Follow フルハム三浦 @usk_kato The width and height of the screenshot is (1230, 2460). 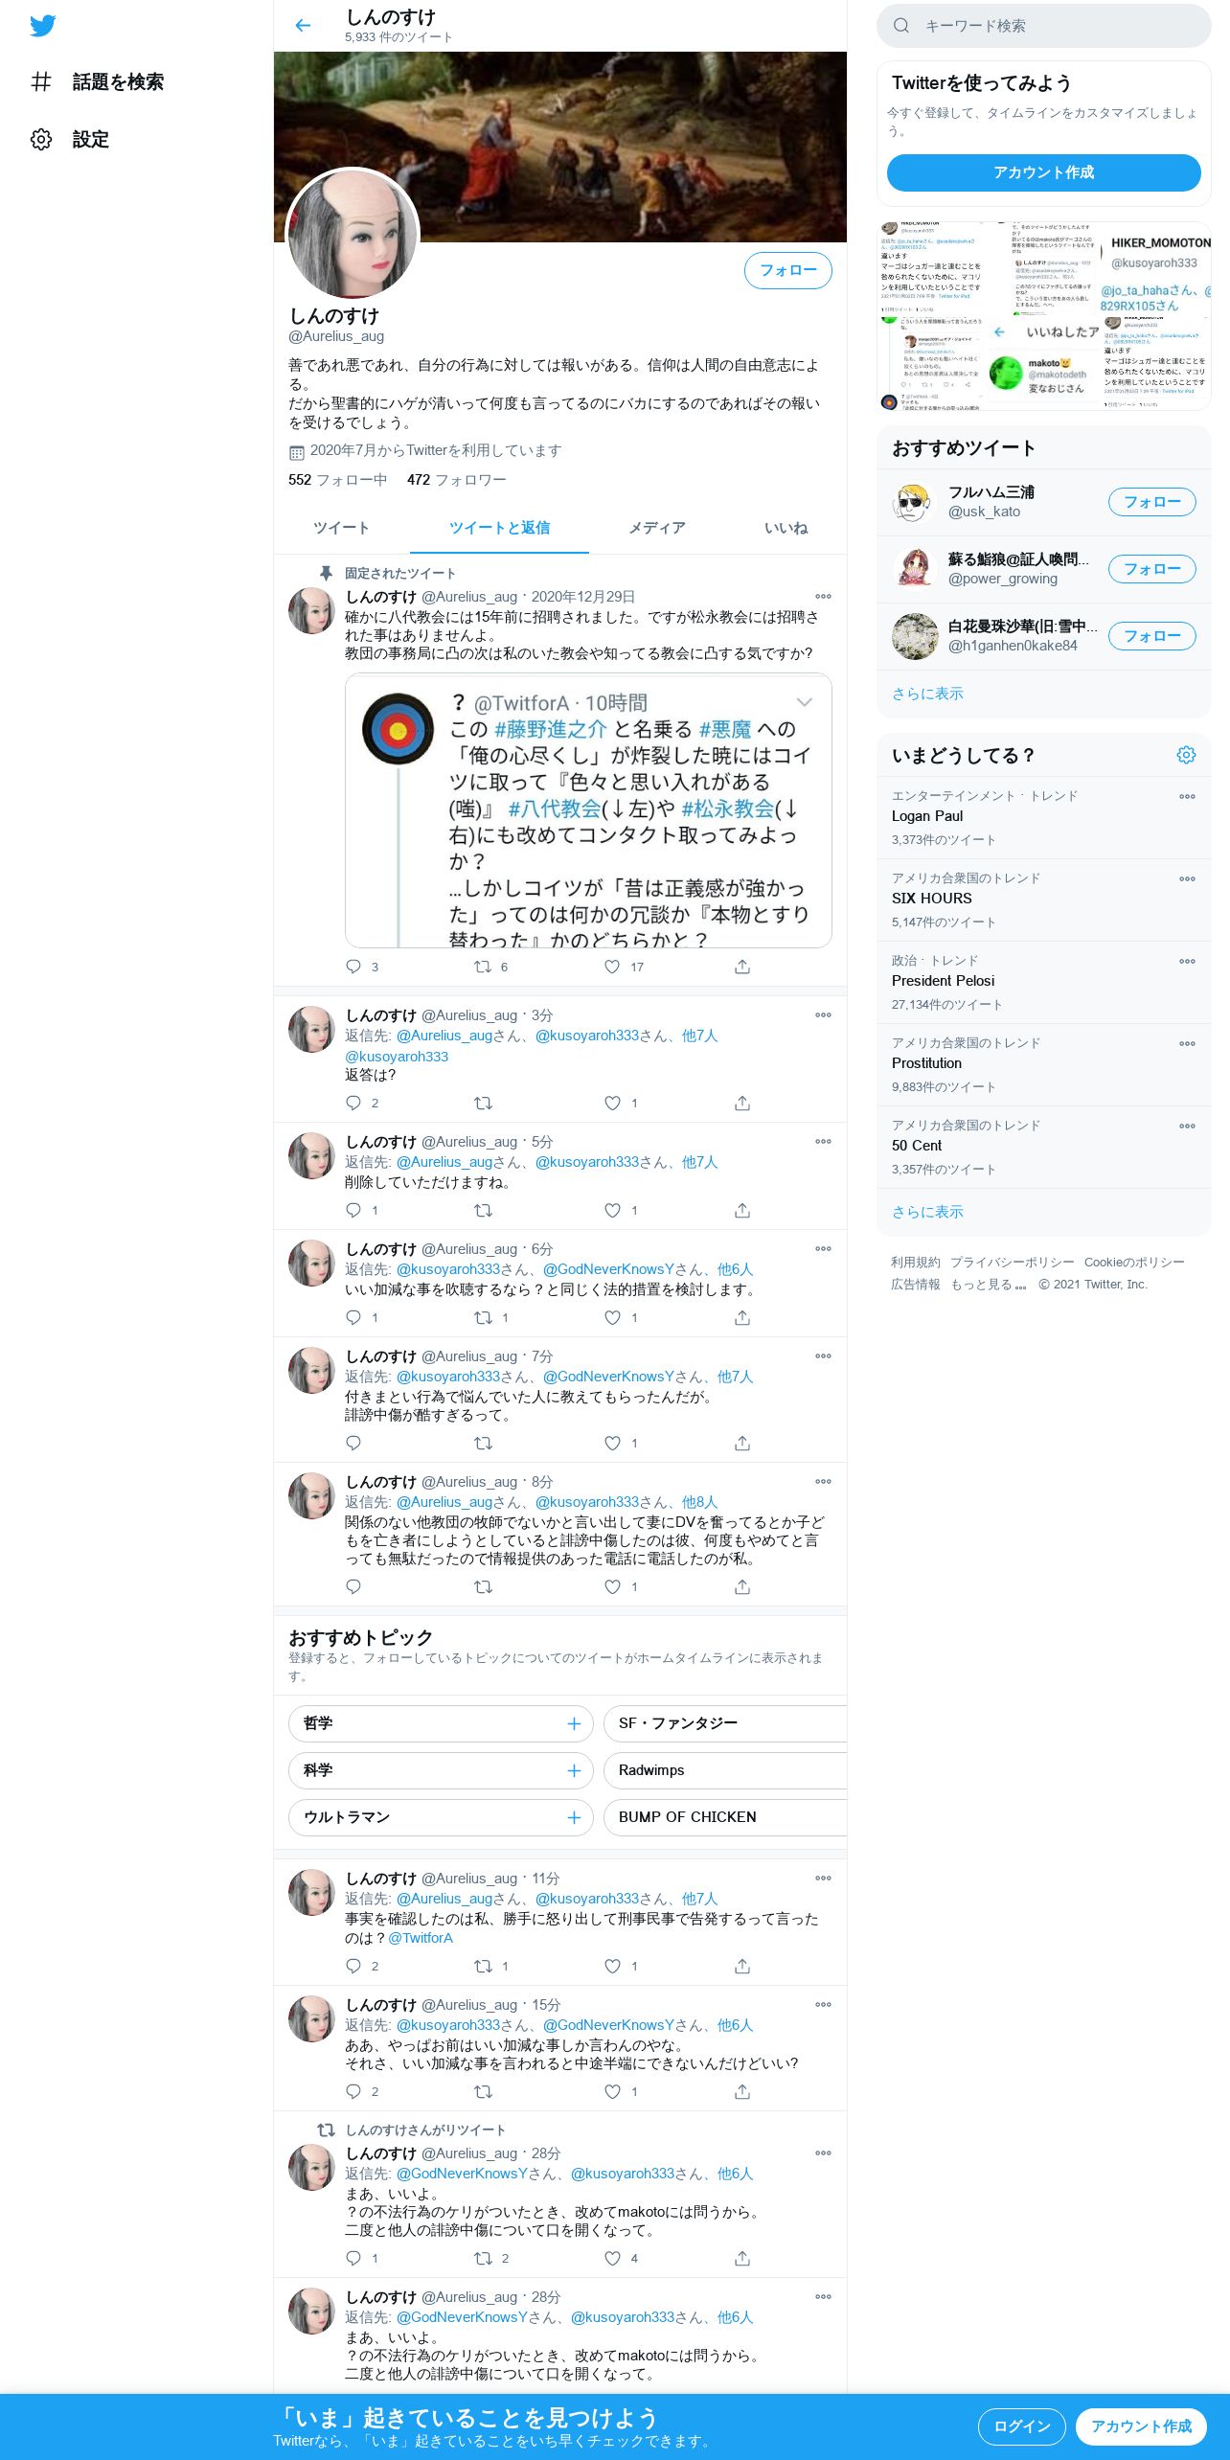tap(1151, 502)
